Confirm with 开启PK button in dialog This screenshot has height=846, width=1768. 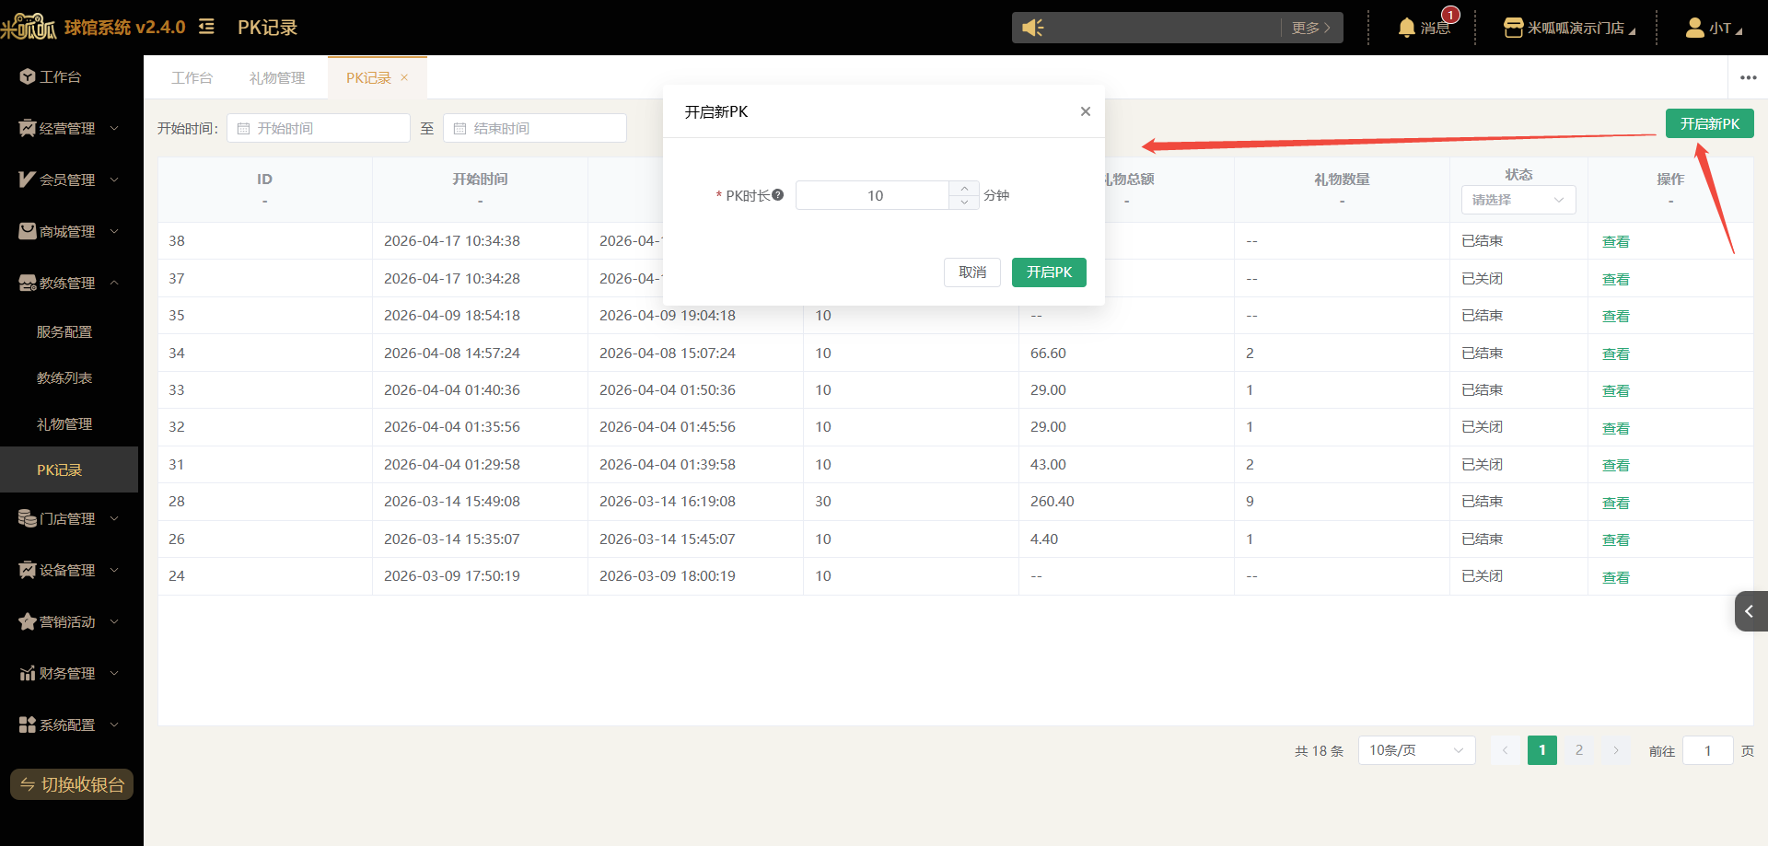click(x=1049, y=272)
